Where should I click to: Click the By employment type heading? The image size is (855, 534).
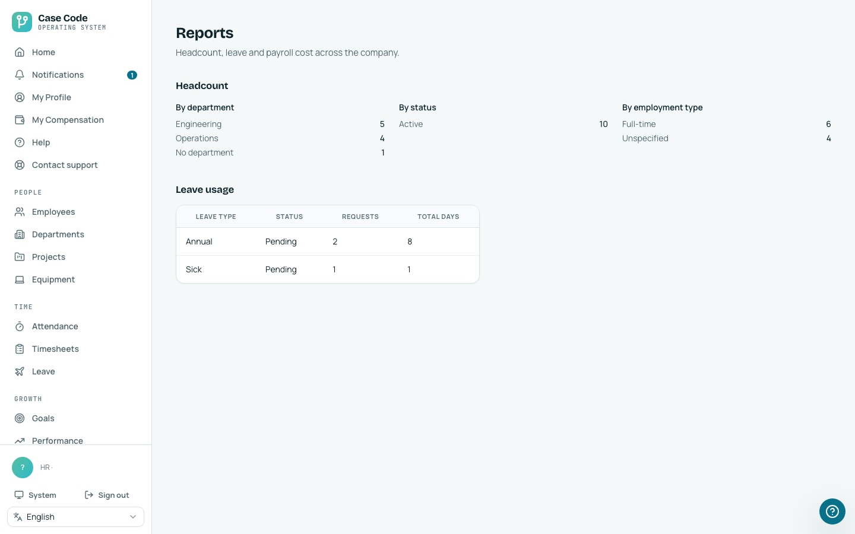tap(663, 107)
